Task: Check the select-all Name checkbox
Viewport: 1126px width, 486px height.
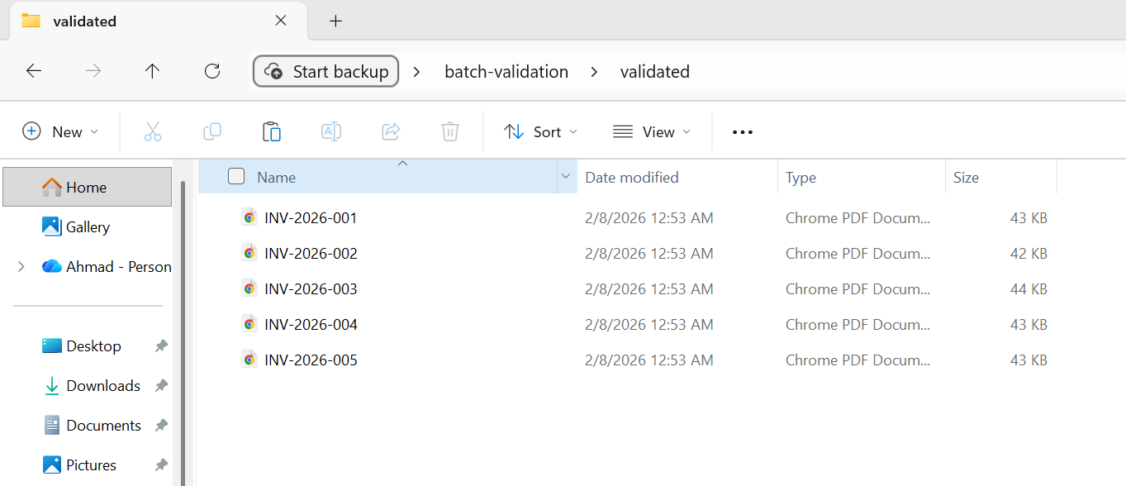Action: tap(236, 176)
